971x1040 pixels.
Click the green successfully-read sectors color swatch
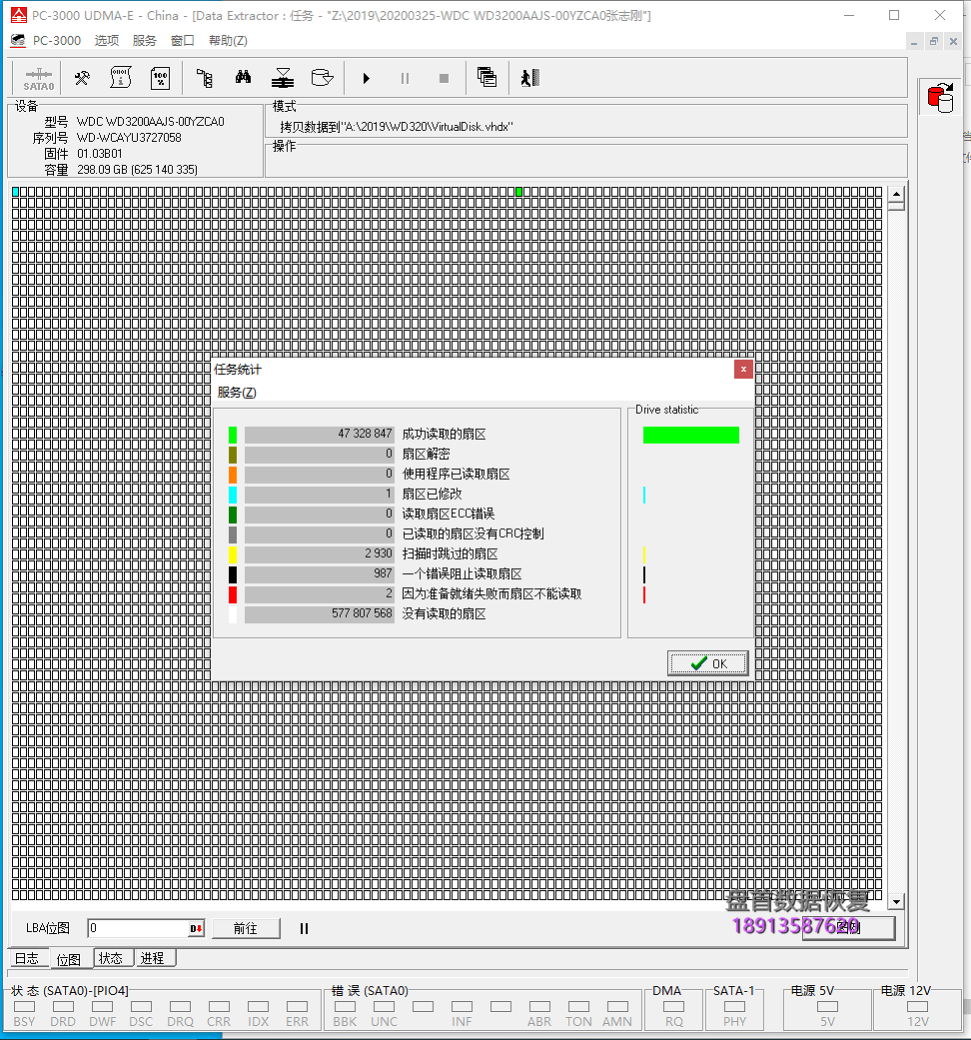[x=233, y=435]
